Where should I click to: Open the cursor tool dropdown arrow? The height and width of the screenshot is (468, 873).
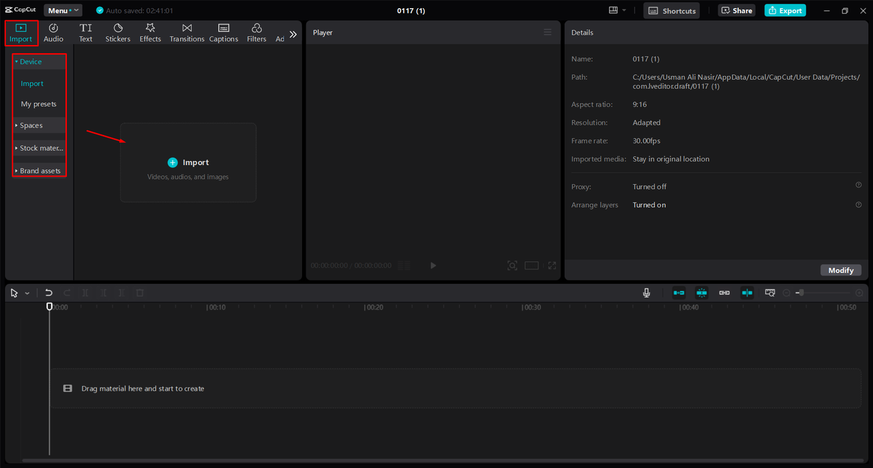pyautogui.click(x=27, y=293)
